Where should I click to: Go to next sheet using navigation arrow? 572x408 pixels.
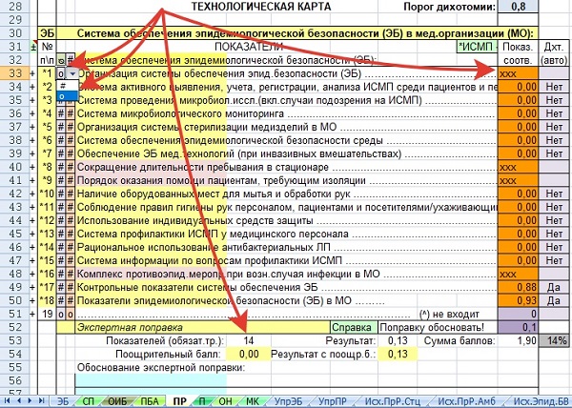30,401
